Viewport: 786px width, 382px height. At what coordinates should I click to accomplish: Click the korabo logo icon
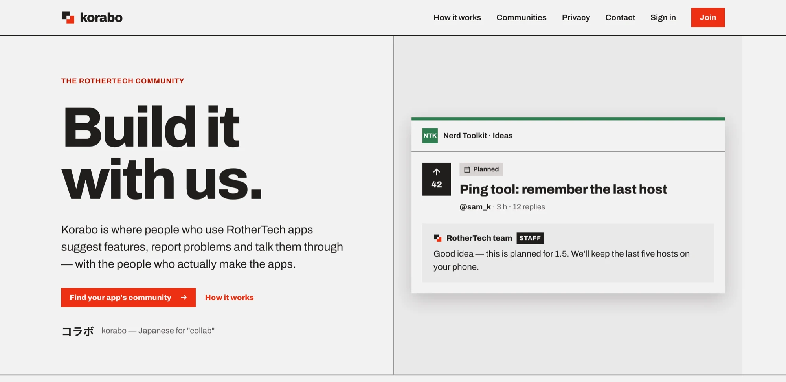click(x=68, y=17)
